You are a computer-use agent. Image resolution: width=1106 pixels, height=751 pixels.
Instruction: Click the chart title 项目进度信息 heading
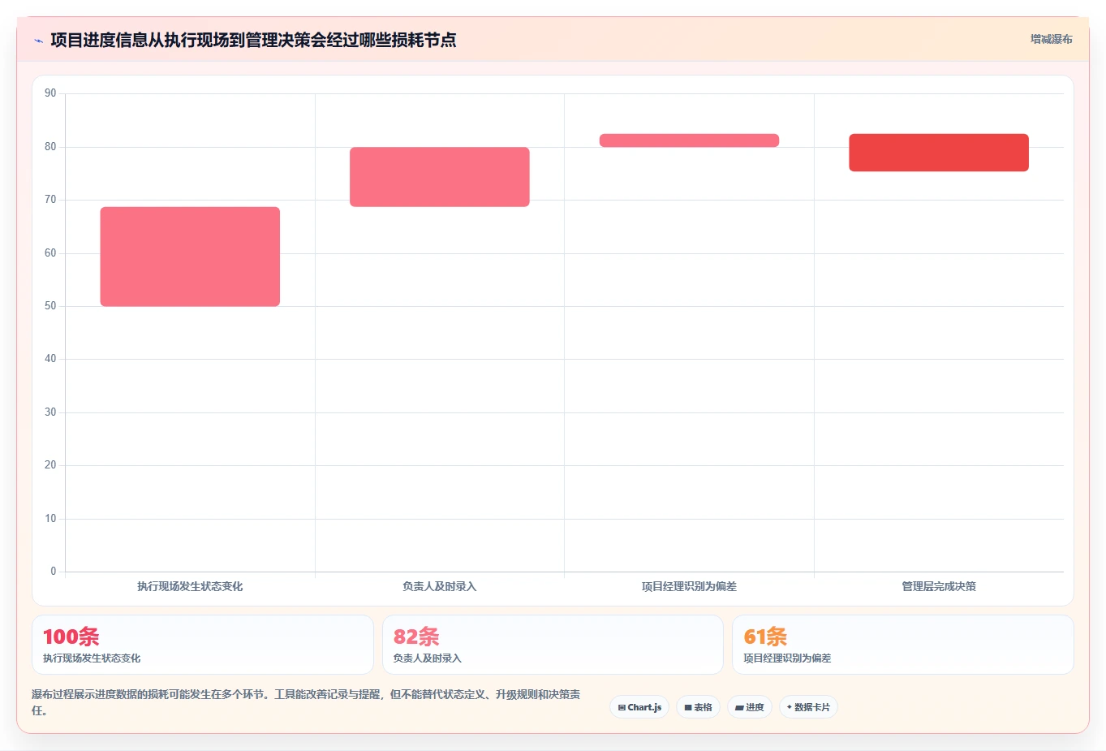[253, 40]
